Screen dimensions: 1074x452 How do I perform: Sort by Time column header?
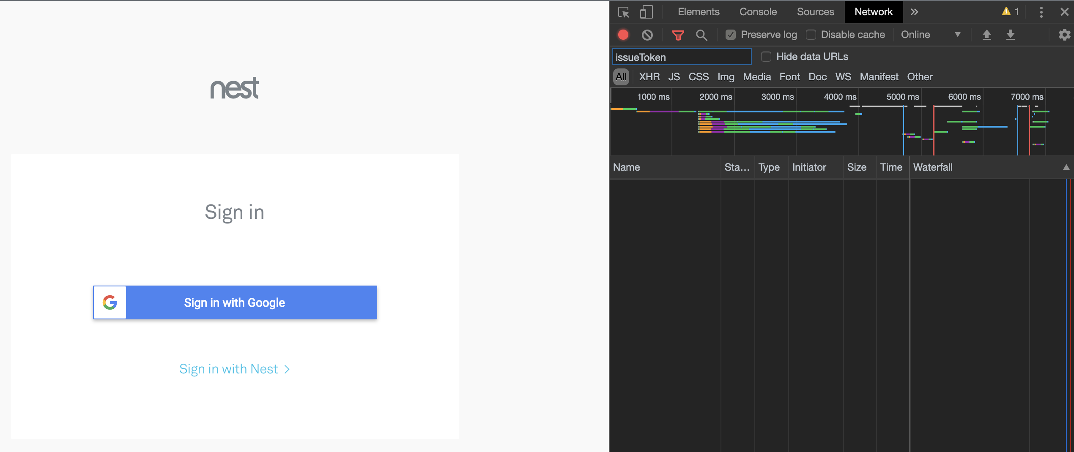click(x=893, y=167)
